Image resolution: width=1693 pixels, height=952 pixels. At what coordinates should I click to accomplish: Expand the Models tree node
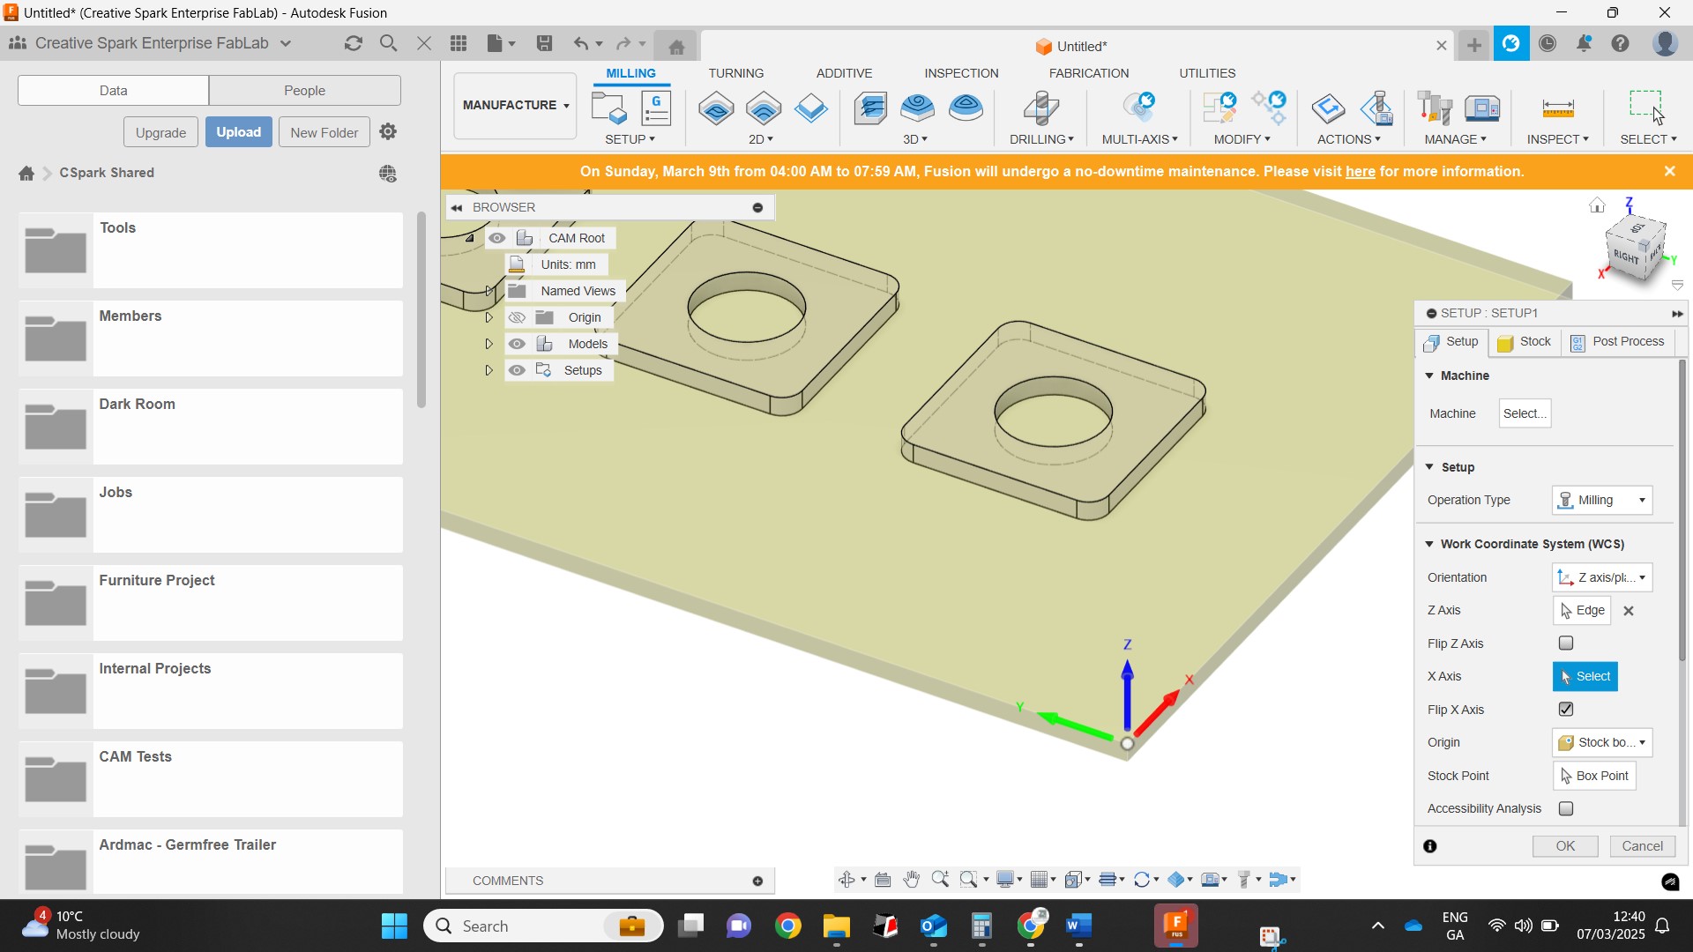[489, 344]
